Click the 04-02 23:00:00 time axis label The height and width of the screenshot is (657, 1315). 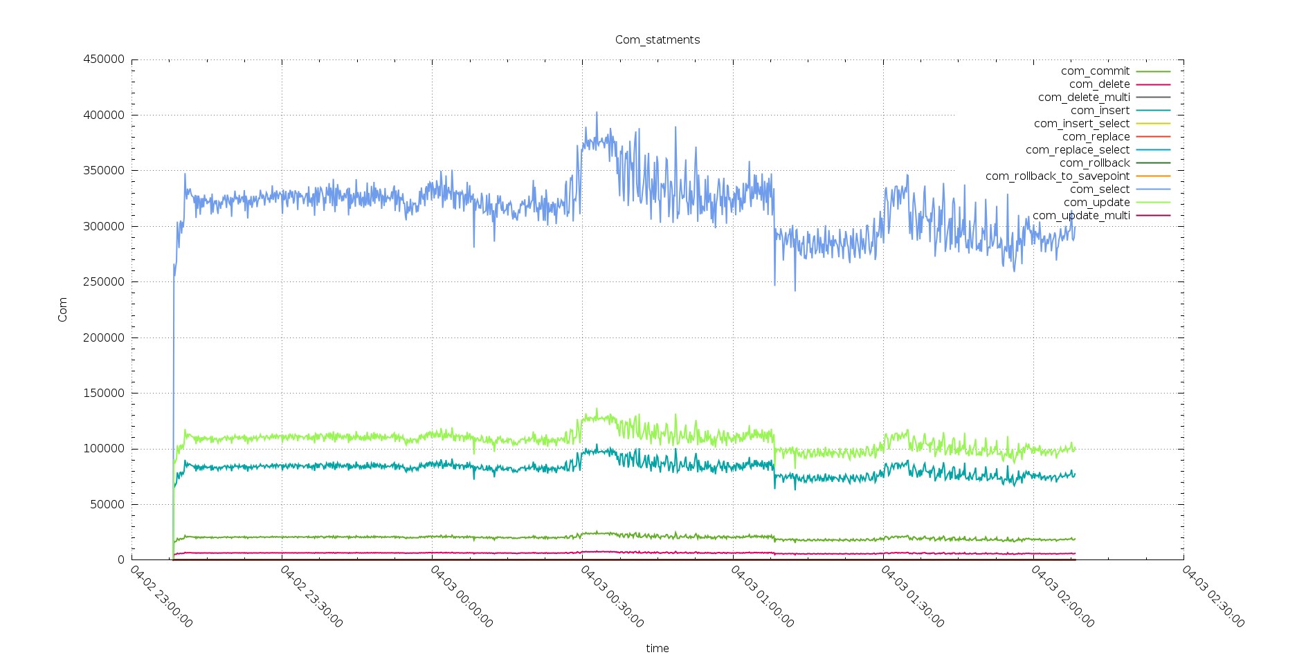161,596
